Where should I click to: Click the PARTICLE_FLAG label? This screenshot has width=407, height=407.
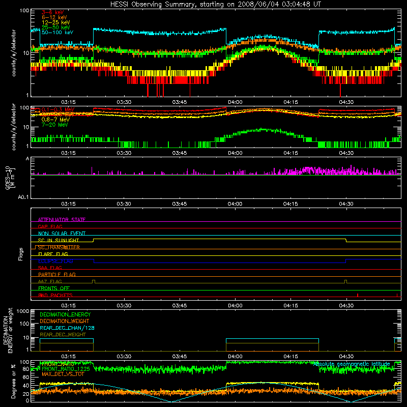tap(57, 275)
